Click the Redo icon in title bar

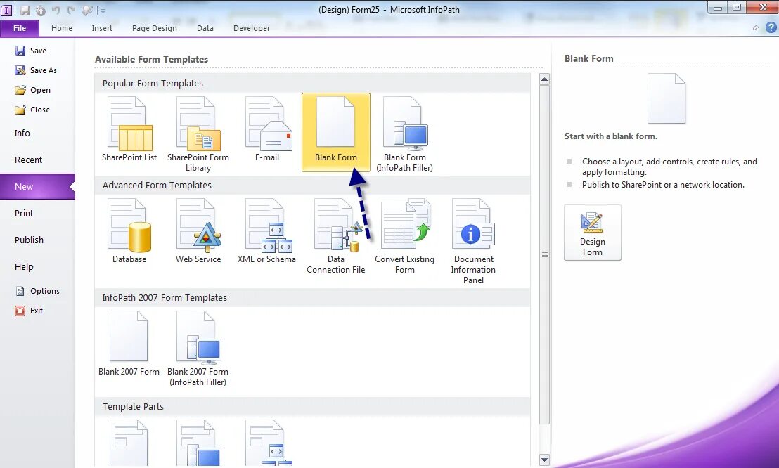click(72, 10)
